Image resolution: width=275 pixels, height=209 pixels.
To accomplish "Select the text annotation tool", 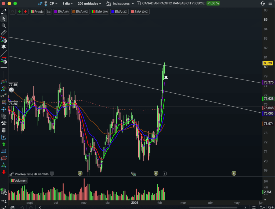I will coord(4,137).
